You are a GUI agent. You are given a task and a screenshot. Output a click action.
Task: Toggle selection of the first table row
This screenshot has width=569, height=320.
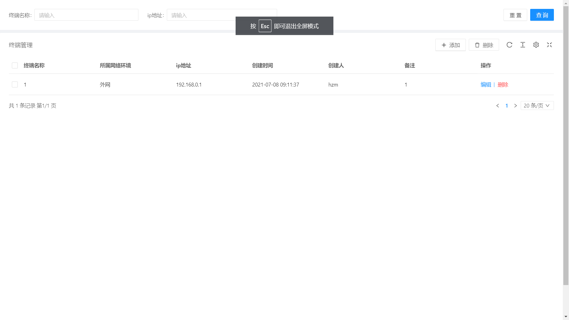pos(15,84)
